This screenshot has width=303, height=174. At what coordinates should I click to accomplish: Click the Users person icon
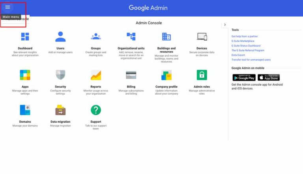(x=60, y=37)
